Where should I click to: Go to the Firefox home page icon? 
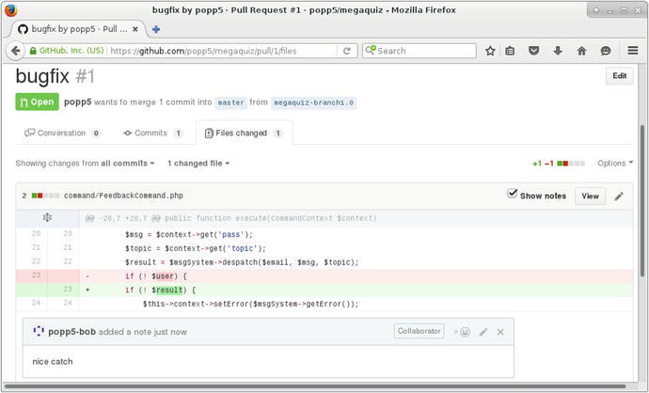pyautogui.click(x=581, y=51)
